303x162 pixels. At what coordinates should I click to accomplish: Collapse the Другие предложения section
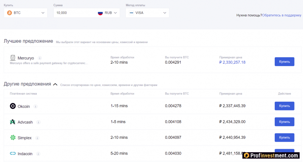(55, 85)
